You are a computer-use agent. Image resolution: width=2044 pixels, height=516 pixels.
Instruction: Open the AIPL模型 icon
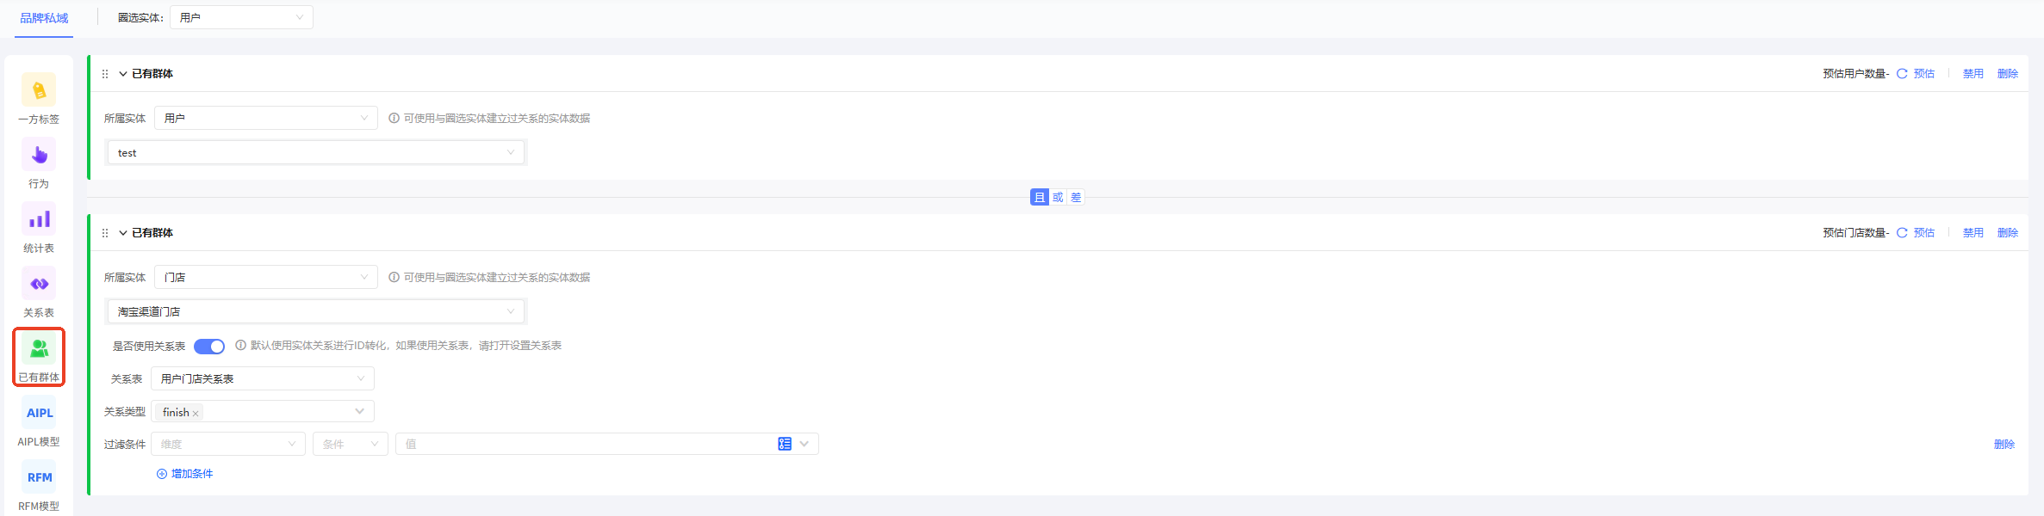[x=39, y=413]
